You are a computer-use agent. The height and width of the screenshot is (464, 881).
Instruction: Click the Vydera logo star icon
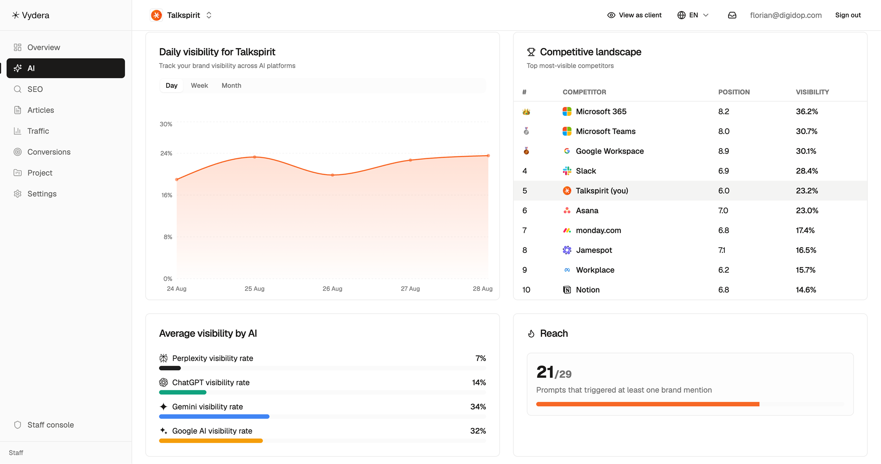click(15, 15)
